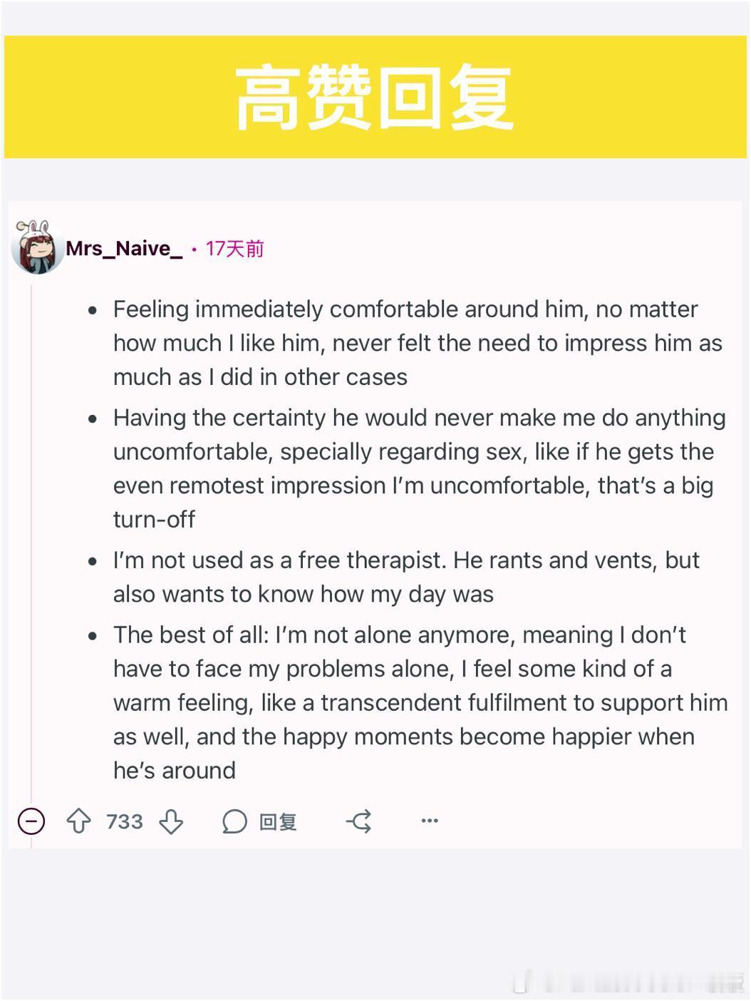Select the 高赞回复 banner title
Viewport: 751px width, 1001px height.
coord(375,97)
